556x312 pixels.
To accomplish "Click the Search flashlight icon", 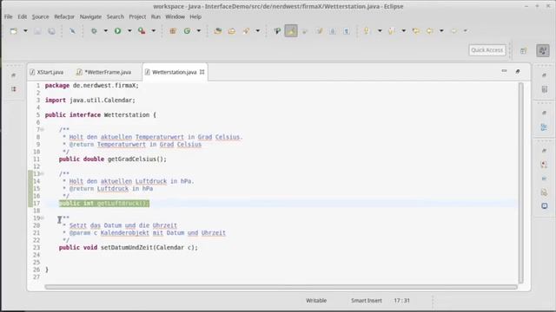I will [x=246, y=31].
